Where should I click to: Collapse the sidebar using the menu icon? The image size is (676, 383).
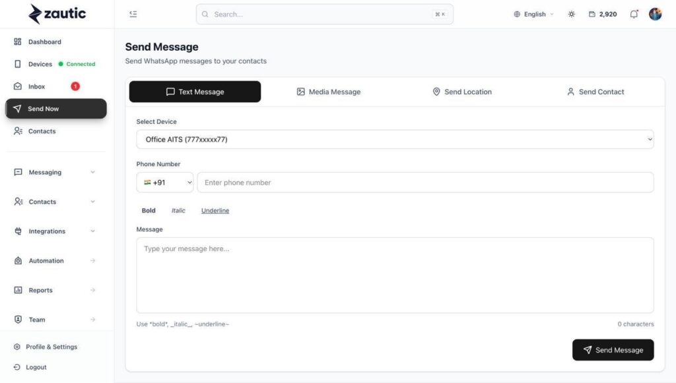pos(133,14)
